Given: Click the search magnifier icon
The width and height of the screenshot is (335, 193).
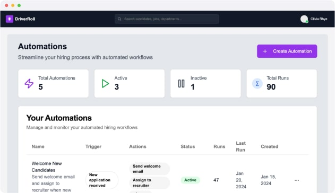Looking at the screenshot, I should (x=119, y=19).
